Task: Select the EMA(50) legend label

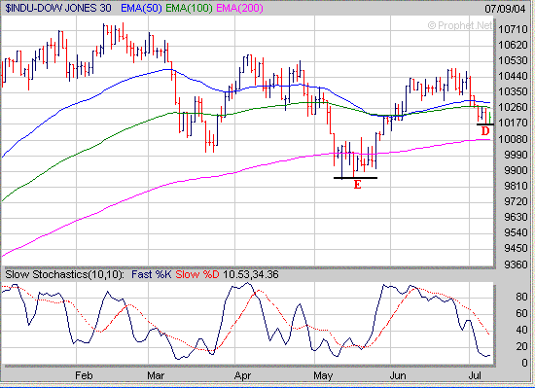Action: coord(141,8)
